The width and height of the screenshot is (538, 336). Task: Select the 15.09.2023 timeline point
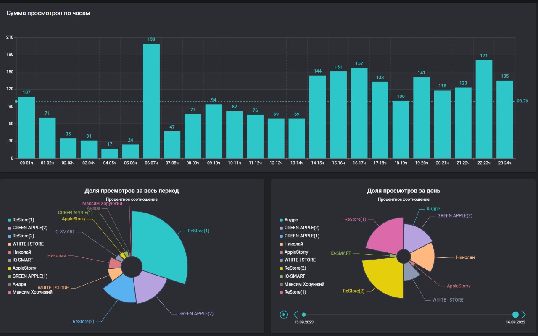[304, 314]
